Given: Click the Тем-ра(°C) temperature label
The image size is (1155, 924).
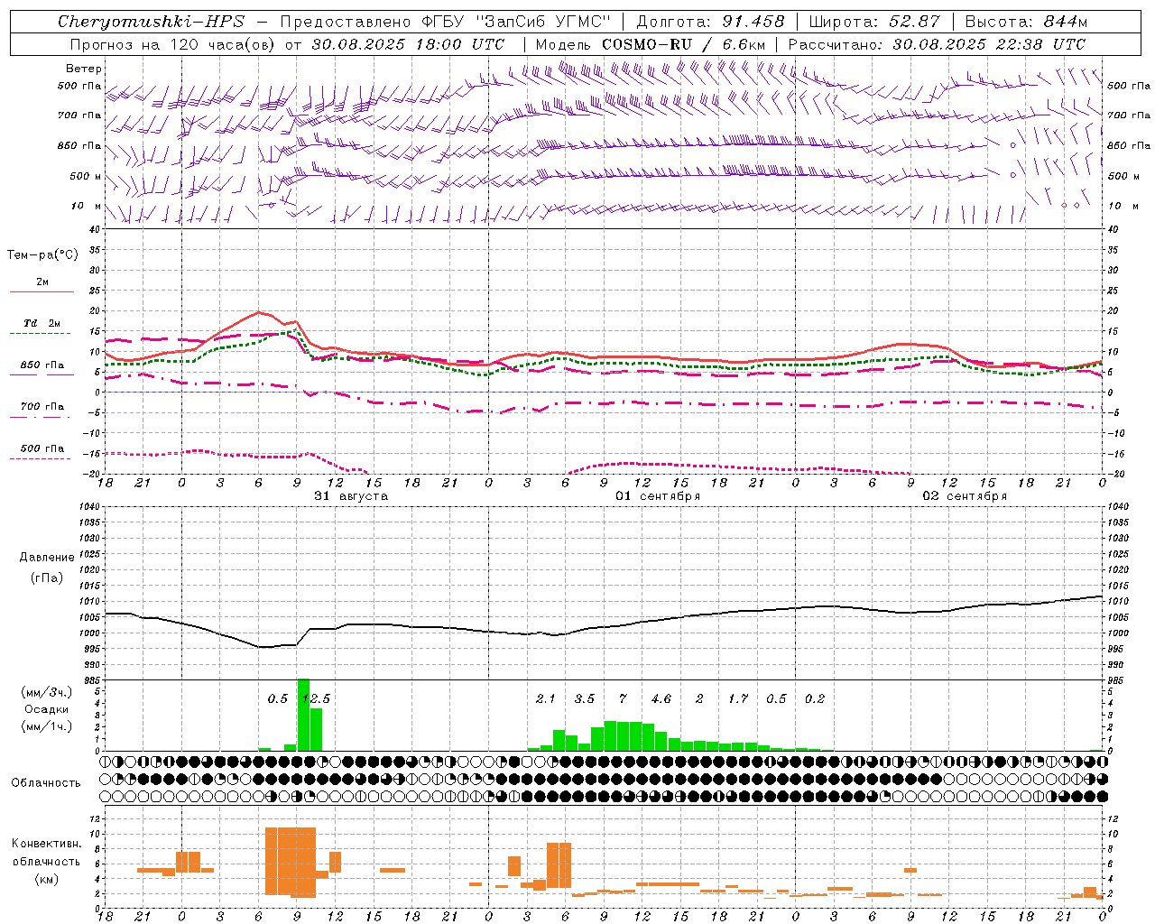Looking at the screenshot, I should click(42, 255).
